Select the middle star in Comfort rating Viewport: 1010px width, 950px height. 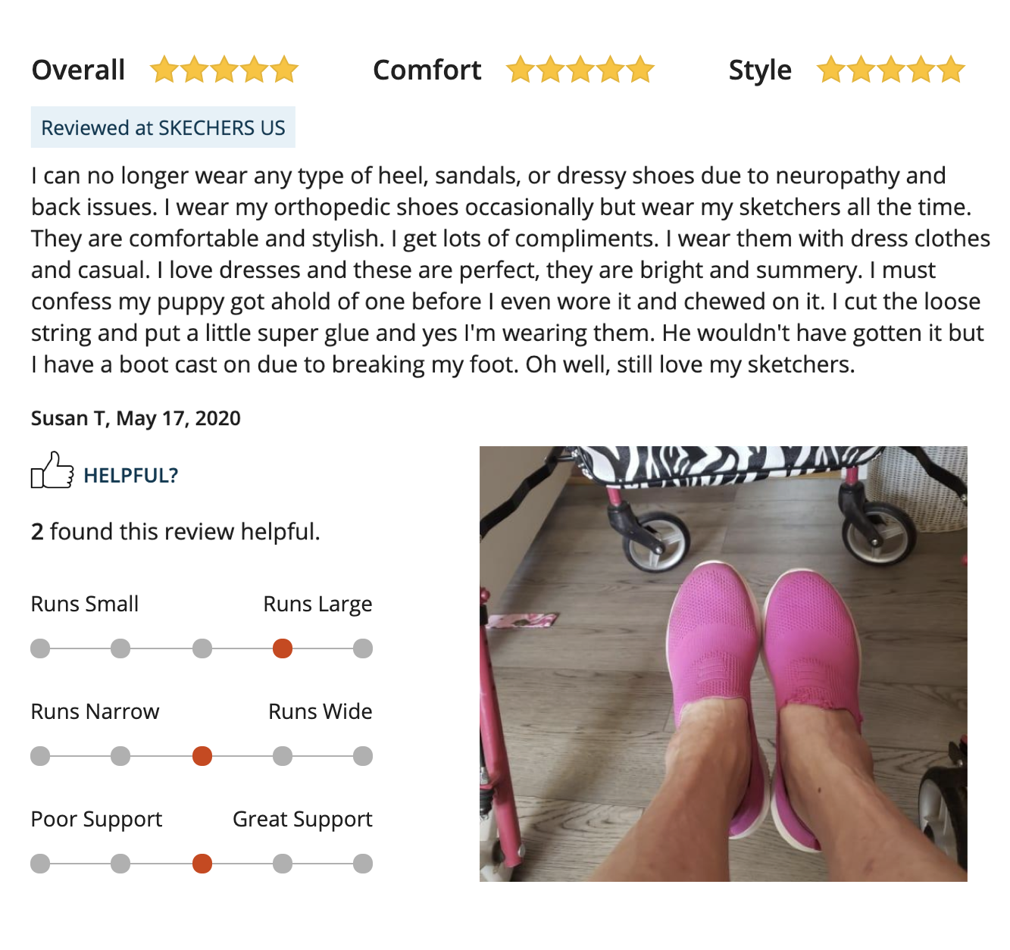pyautogui.click(x=580, y=70)
